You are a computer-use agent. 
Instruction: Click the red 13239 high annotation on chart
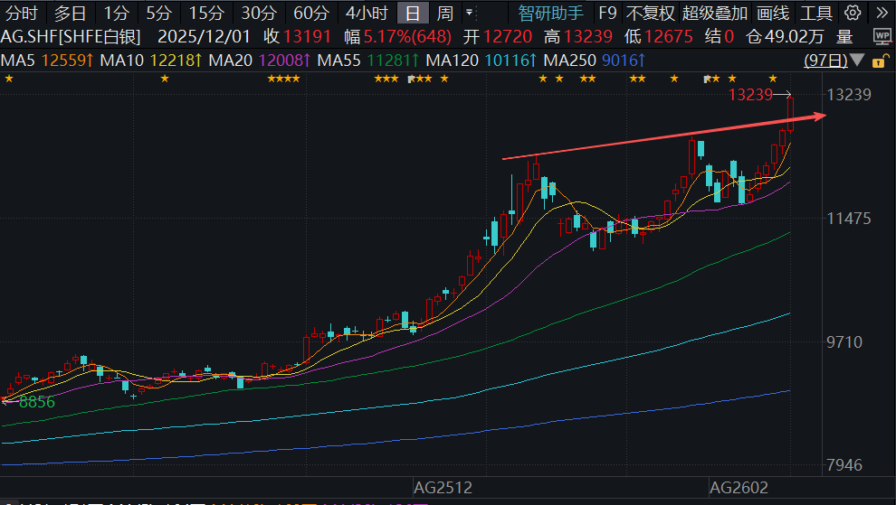click(750, 95)
